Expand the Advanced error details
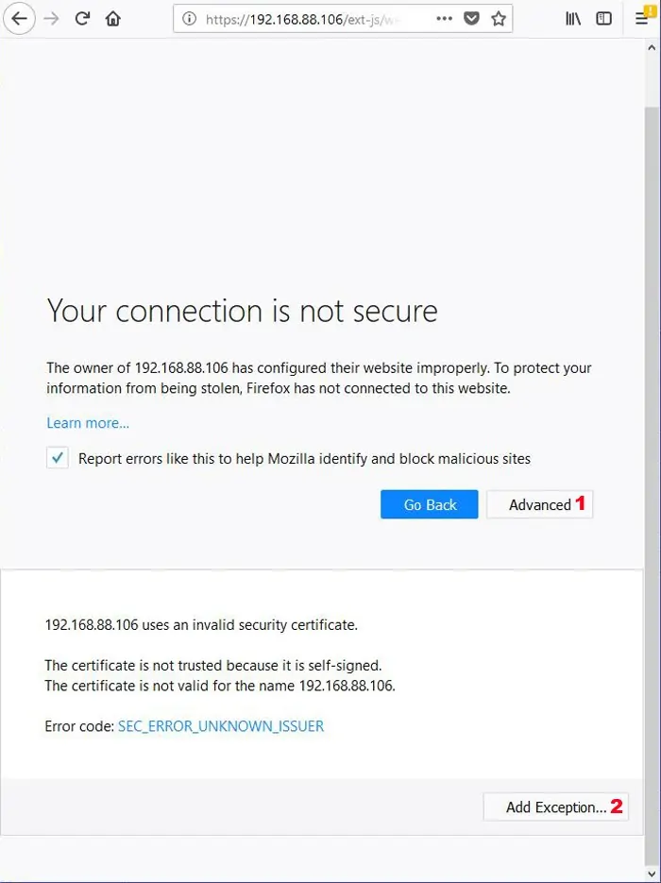The height and width of the screenshot is (883, 661). click(x=539, y=505)
